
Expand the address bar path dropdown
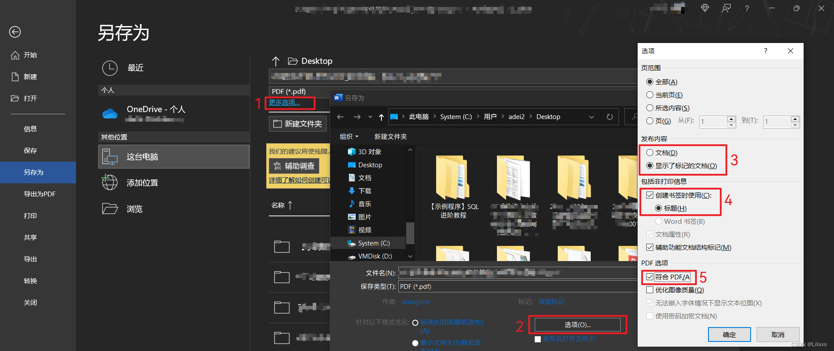pyautogui.click(x=591, y=117)
